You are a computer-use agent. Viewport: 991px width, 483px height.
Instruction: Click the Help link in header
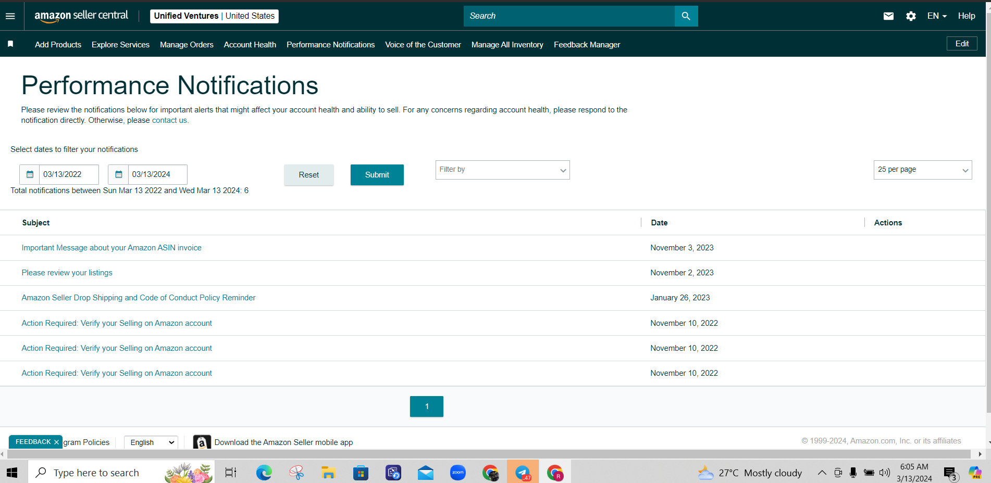(x=967, y=16)
